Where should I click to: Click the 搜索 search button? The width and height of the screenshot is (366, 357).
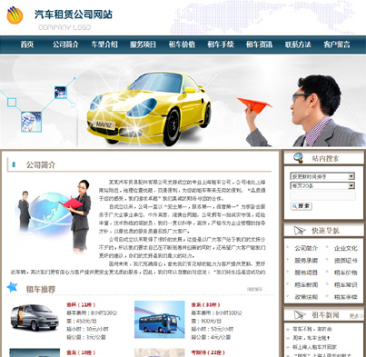tap(302, 206)
